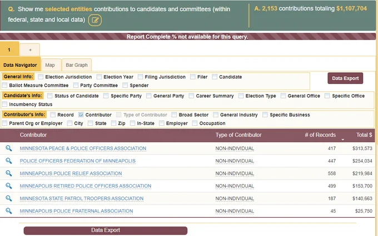Open Minneapolis Retired Police Officers Association link
The width and height of the screenshot is (378, 236).
[86, 186]
